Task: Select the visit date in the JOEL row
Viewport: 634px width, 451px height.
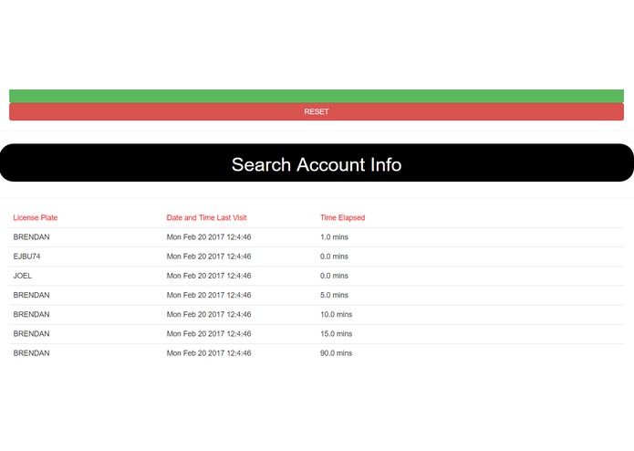Action: [x=209, y=276]
